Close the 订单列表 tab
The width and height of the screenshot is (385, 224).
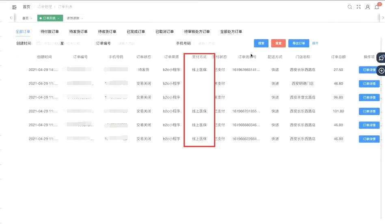[58, 18]
